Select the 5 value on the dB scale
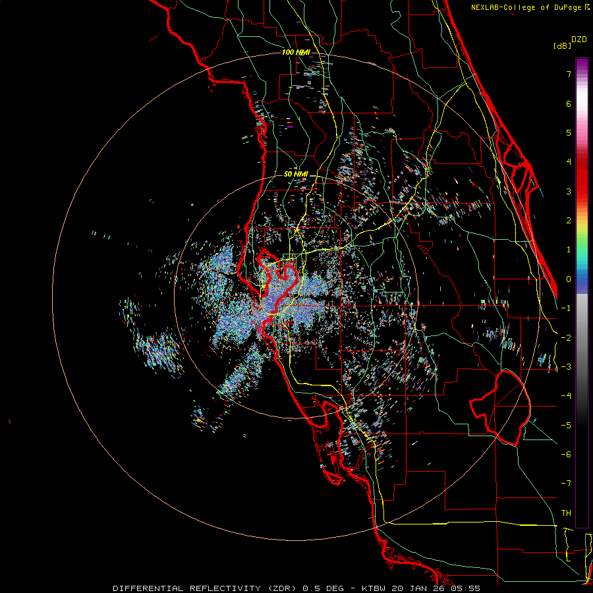Image resolution: width=593 pixels, height=593 pixels. point(569,132)
